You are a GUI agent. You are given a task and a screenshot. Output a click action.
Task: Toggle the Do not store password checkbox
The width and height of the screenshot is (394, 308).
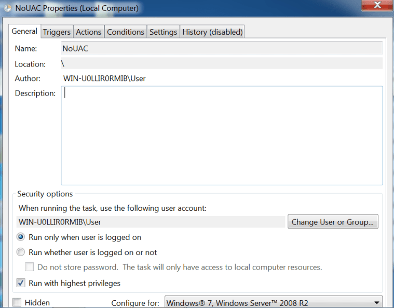(30, 267)
